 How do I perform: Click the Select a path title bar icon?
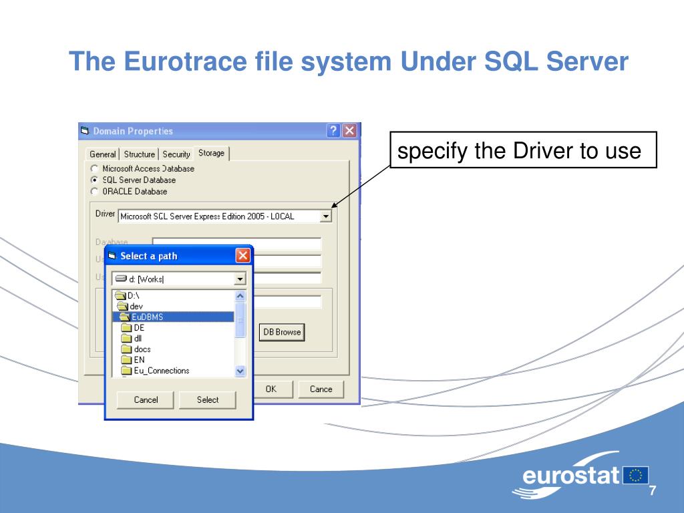(x=112, y=256)
